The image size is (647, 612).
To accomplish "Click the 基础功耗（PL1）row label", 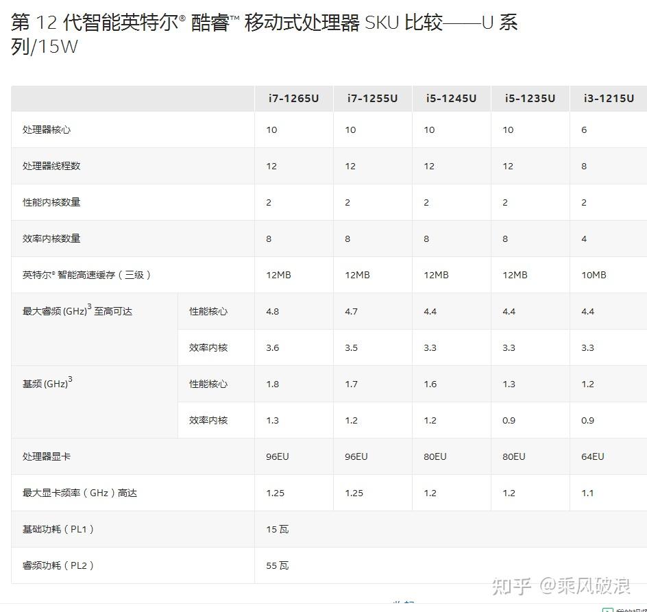I will (x=58, y=529).
